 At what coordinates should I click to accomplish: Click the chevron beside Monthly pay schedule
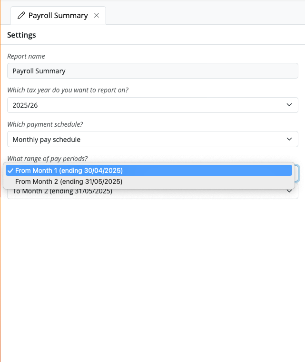[x=289, y=139]
